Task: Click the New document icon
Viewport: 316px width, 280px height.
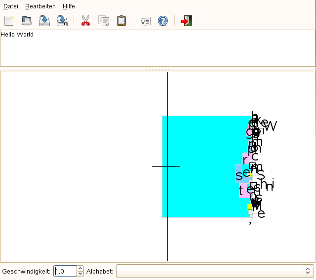Action: 9,21
